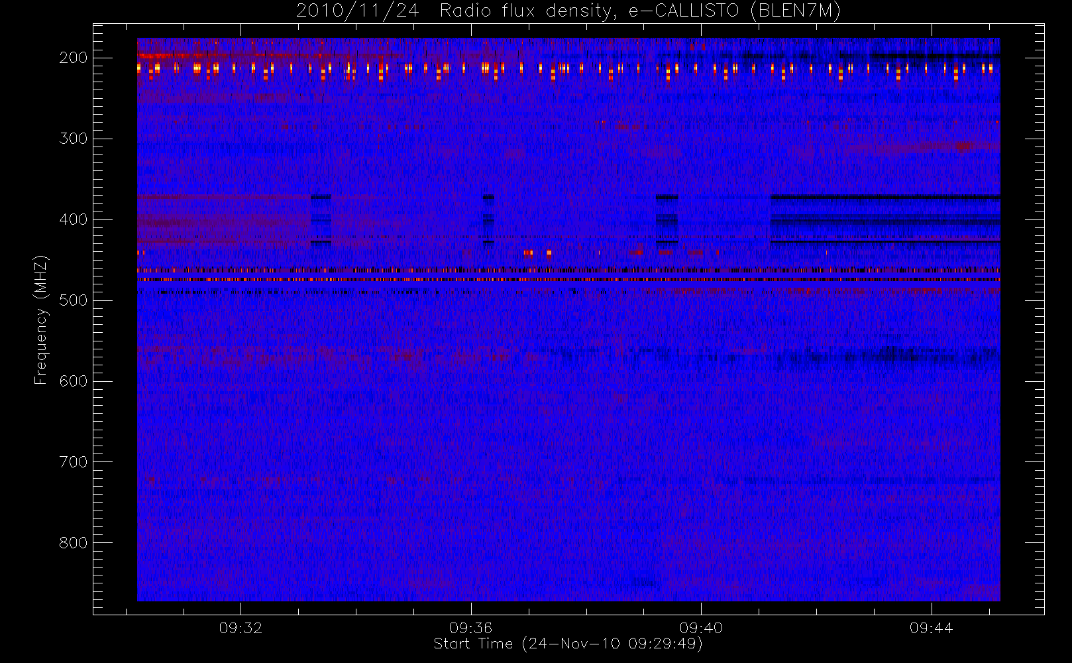Viewport: 1072px width, 663px height.
Task: Select the 400 frequency axis label
Action: 73,219
